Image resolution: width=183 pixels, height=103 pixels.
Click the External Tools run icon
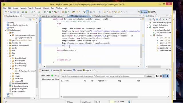(x=55, y=12)
